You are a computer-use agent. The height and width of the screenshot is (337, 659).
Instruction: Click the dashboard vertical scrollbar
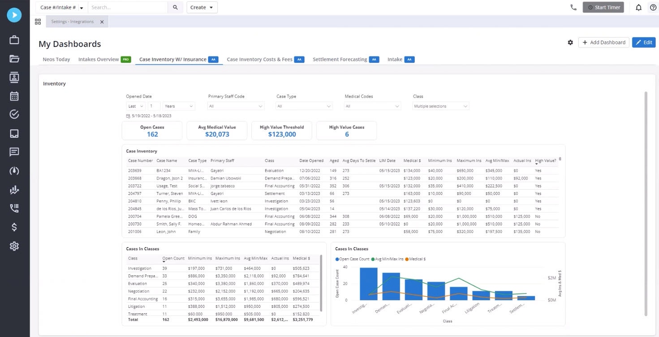point(646,204)
